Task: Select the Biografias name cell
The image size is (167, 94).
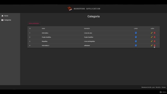Action: pyautogui.click(x=45, y=41)
